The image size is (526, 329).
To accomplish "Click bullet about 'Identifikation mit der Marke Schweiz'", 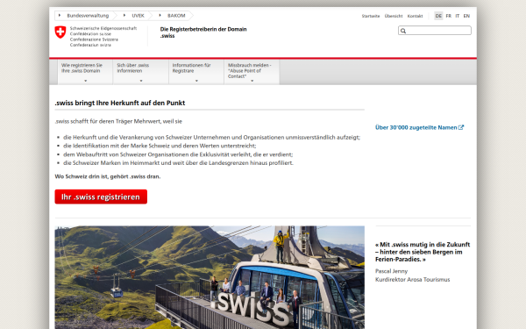I will tap(160, 146).
